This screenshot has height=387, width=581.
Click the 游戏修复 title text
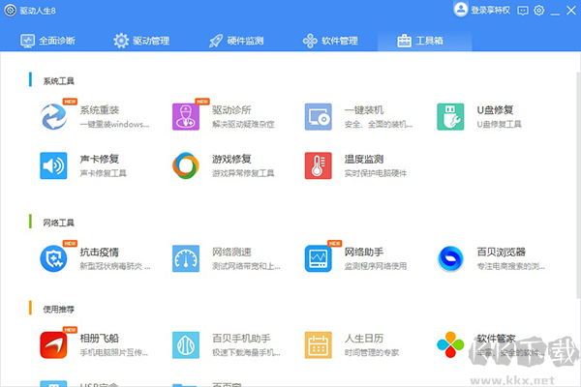pyautogui.click(x=231, y=159)
